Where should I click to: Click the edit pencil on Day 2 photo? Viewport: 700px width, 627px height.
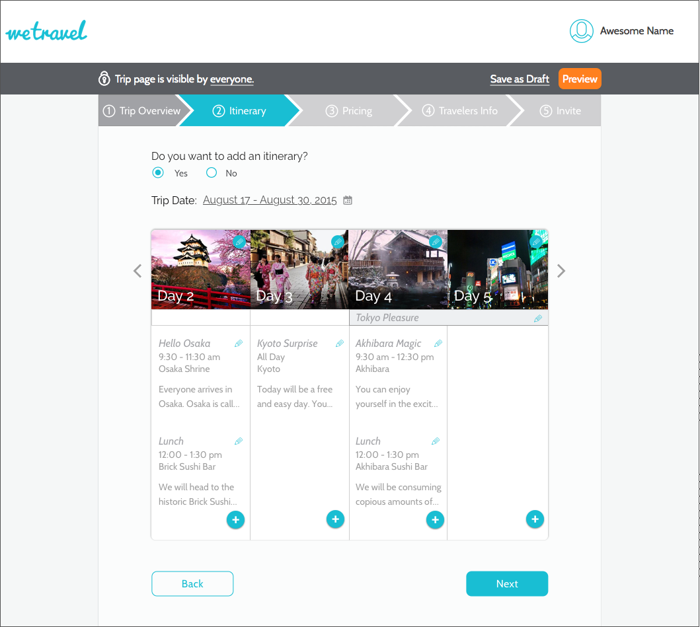point(239,242)
